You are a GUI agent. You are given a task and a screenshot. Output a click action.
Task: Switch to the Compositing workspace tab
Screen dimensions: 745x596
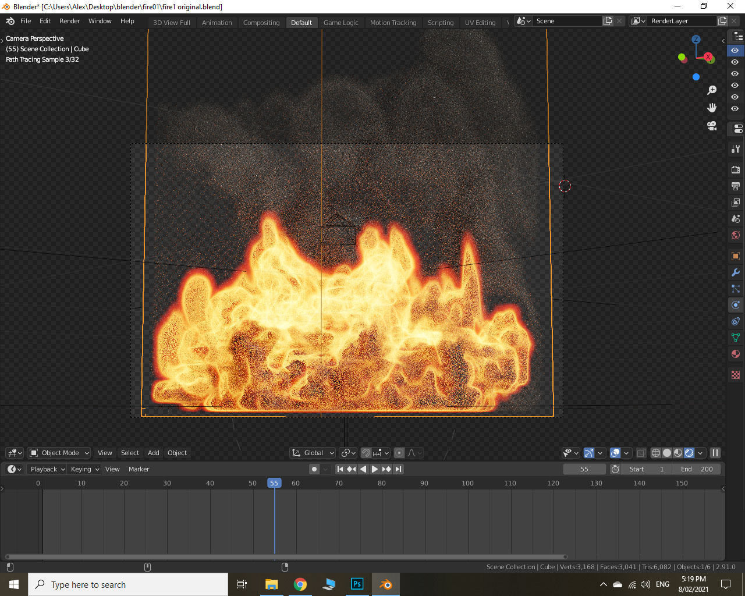coord(261,22)
